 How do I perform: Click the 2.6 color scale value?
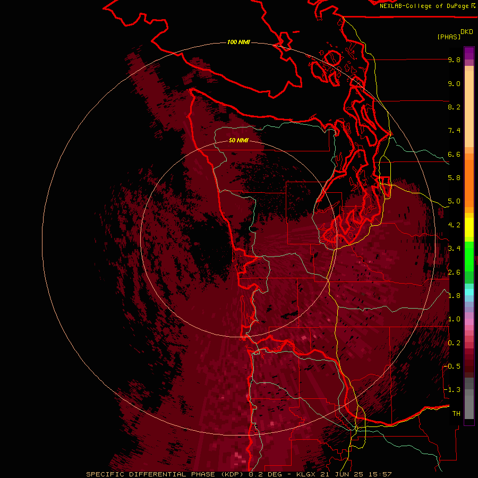pos(454,272)
